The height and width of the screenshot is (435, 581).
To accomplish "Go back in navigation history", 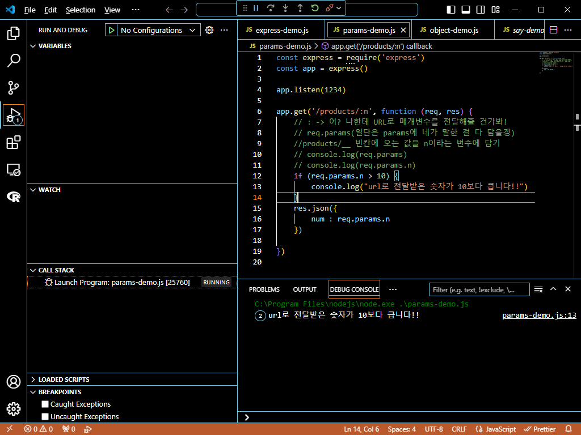I will [x=169, y=10].
